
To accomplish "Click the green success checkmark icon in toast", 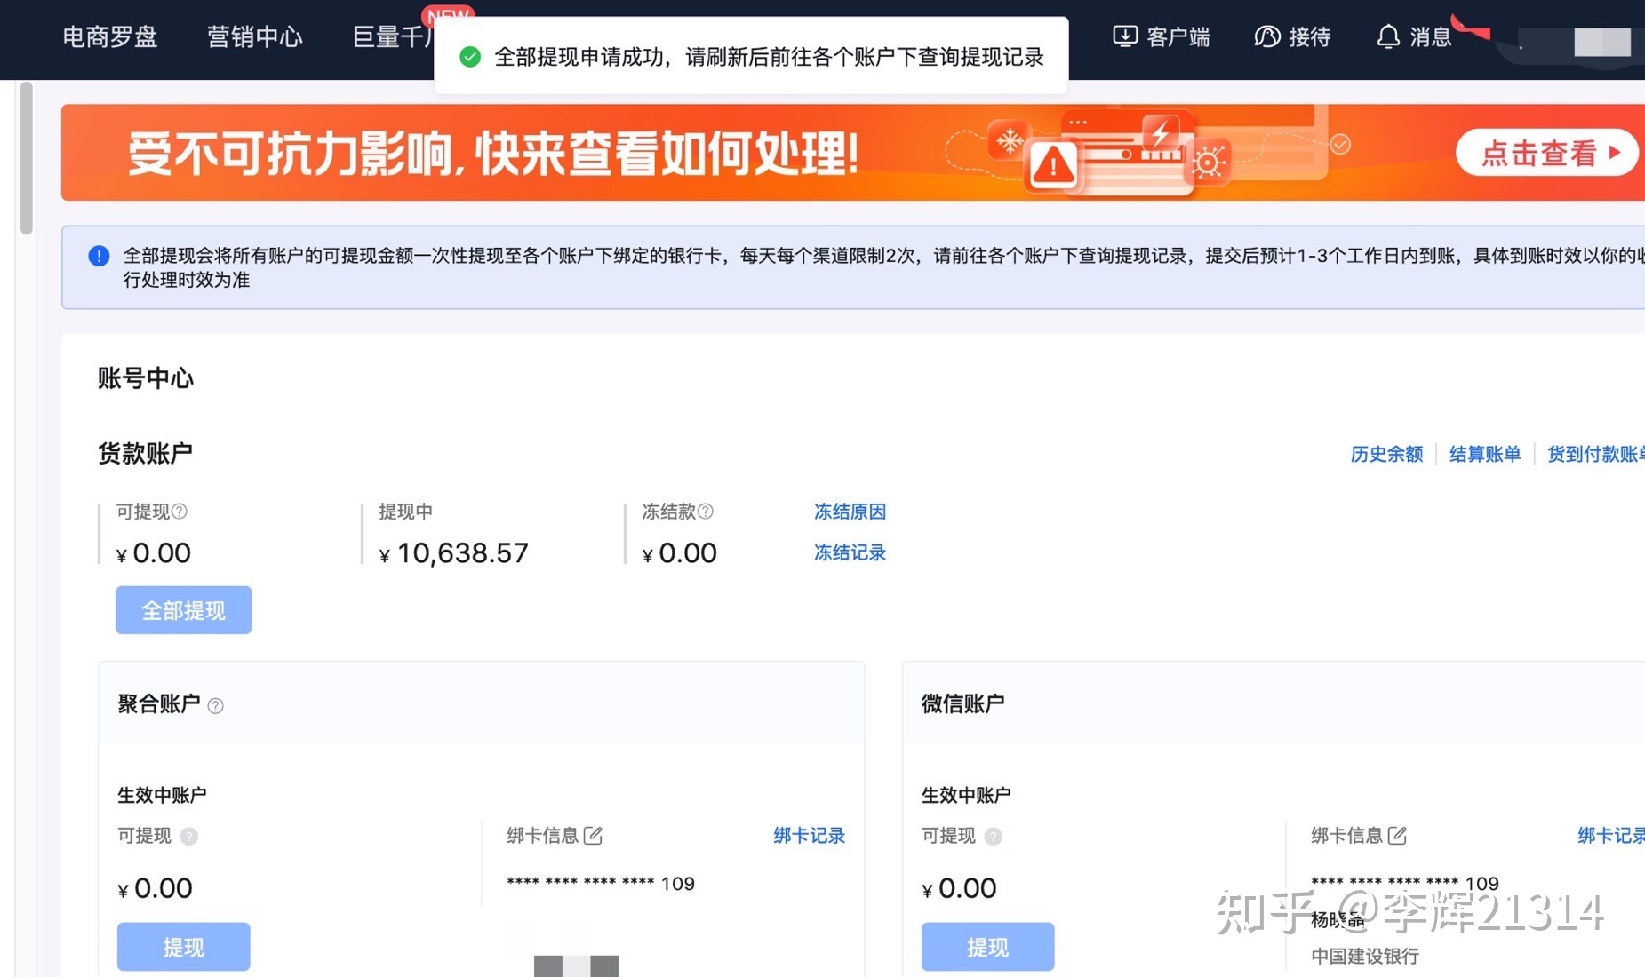I will pos(470,57).
